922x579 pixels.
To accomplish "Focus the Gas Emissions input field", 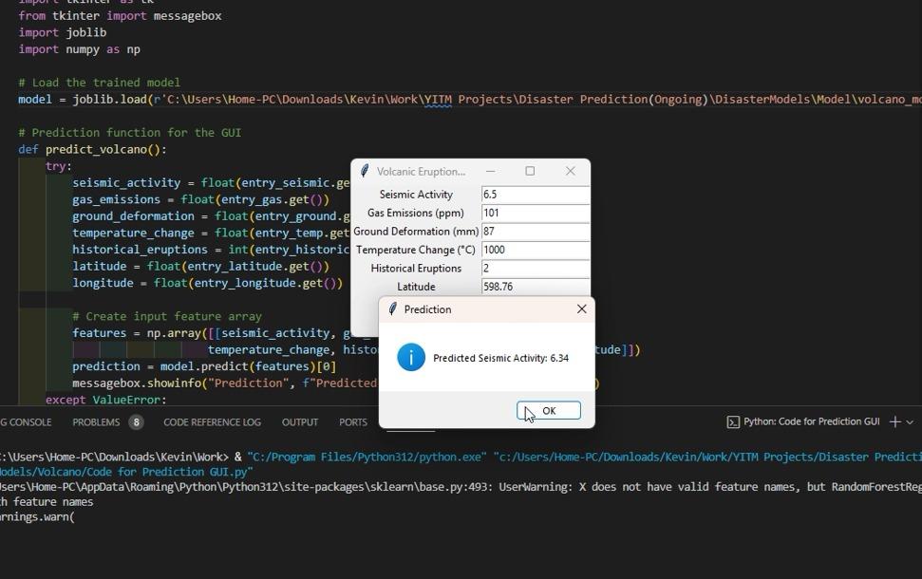I will coord(536,213).
